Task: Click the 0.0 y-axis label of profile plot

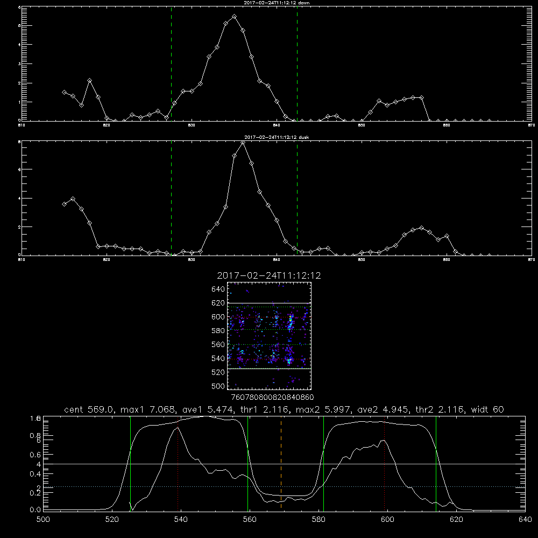Action: tap(36, 510)
